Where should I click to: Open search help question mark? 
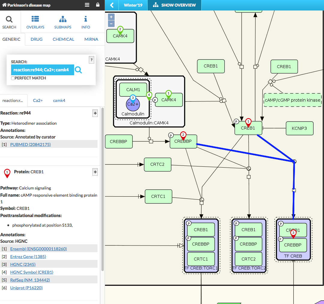[x=92, y=60]
